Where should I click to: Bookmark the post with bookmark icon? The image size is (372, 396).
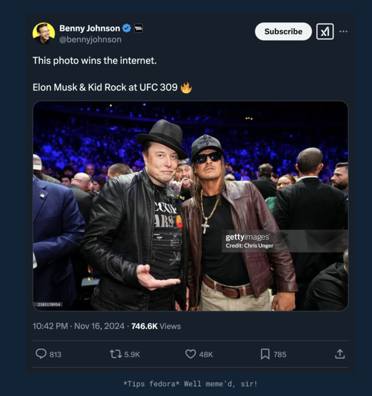tap(265, 354)
